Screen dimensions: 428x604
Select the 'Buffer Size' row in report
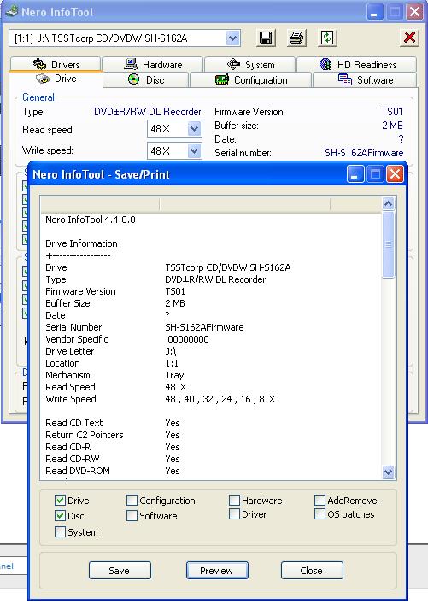211,303
